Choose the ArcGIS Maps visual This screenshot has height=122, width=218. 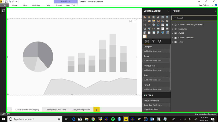(162, 32)
